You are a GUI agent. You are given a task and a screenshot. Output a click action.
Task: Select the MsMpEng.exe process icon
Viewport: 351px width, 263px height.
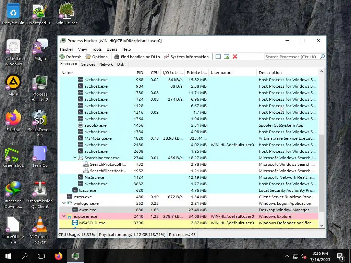tap(81, 138)
